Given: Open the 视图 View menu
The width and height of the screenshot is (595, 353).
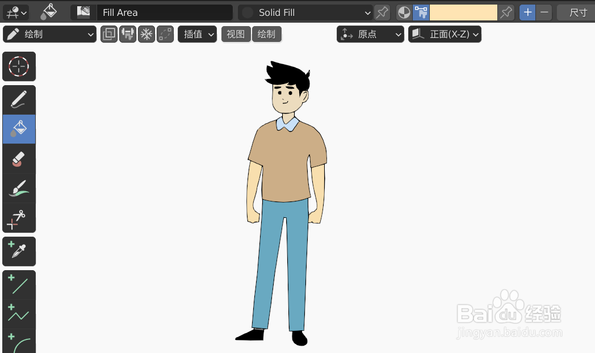Looking at the screenshot, I should (236, 34).
